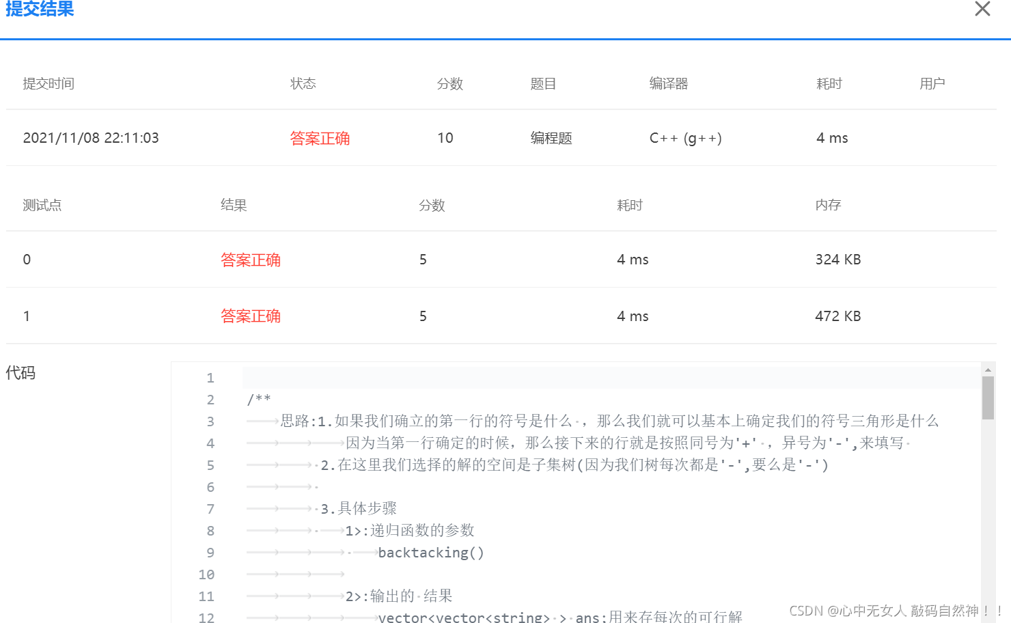The image size is (1011, 623).
Task: Click the 耗时 column header
Action: pyautogui.click(x=828, y=83)
